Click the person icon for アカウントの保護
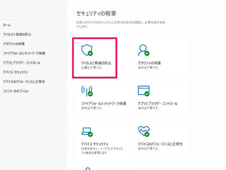This screenshot has width=226, height=170. [143, 50]
